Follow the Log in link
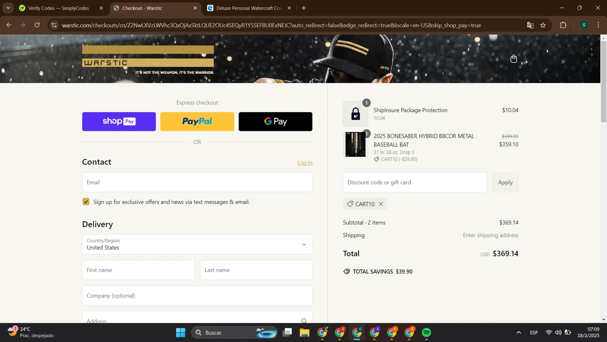Image resolution: width=607 pixels, height=342 pixels. coord(305,163)
